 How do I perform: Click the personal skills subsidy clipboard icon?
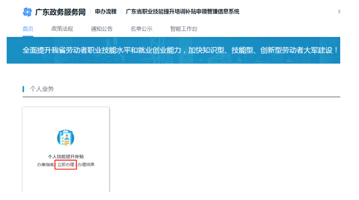click(x=66, y=138)
